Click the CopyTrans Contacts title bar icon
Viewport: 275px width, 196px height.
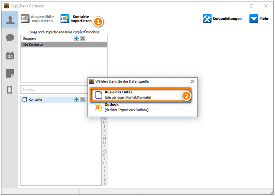point(6,6)
